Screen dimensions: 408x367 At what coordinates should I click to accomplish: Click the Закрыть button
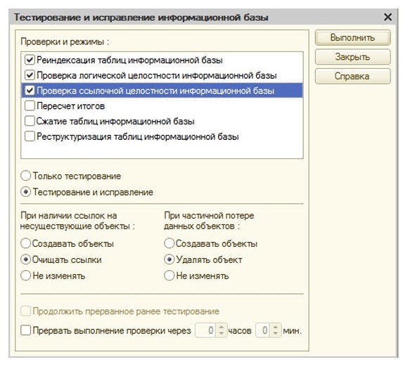click(x=352, y=57)
